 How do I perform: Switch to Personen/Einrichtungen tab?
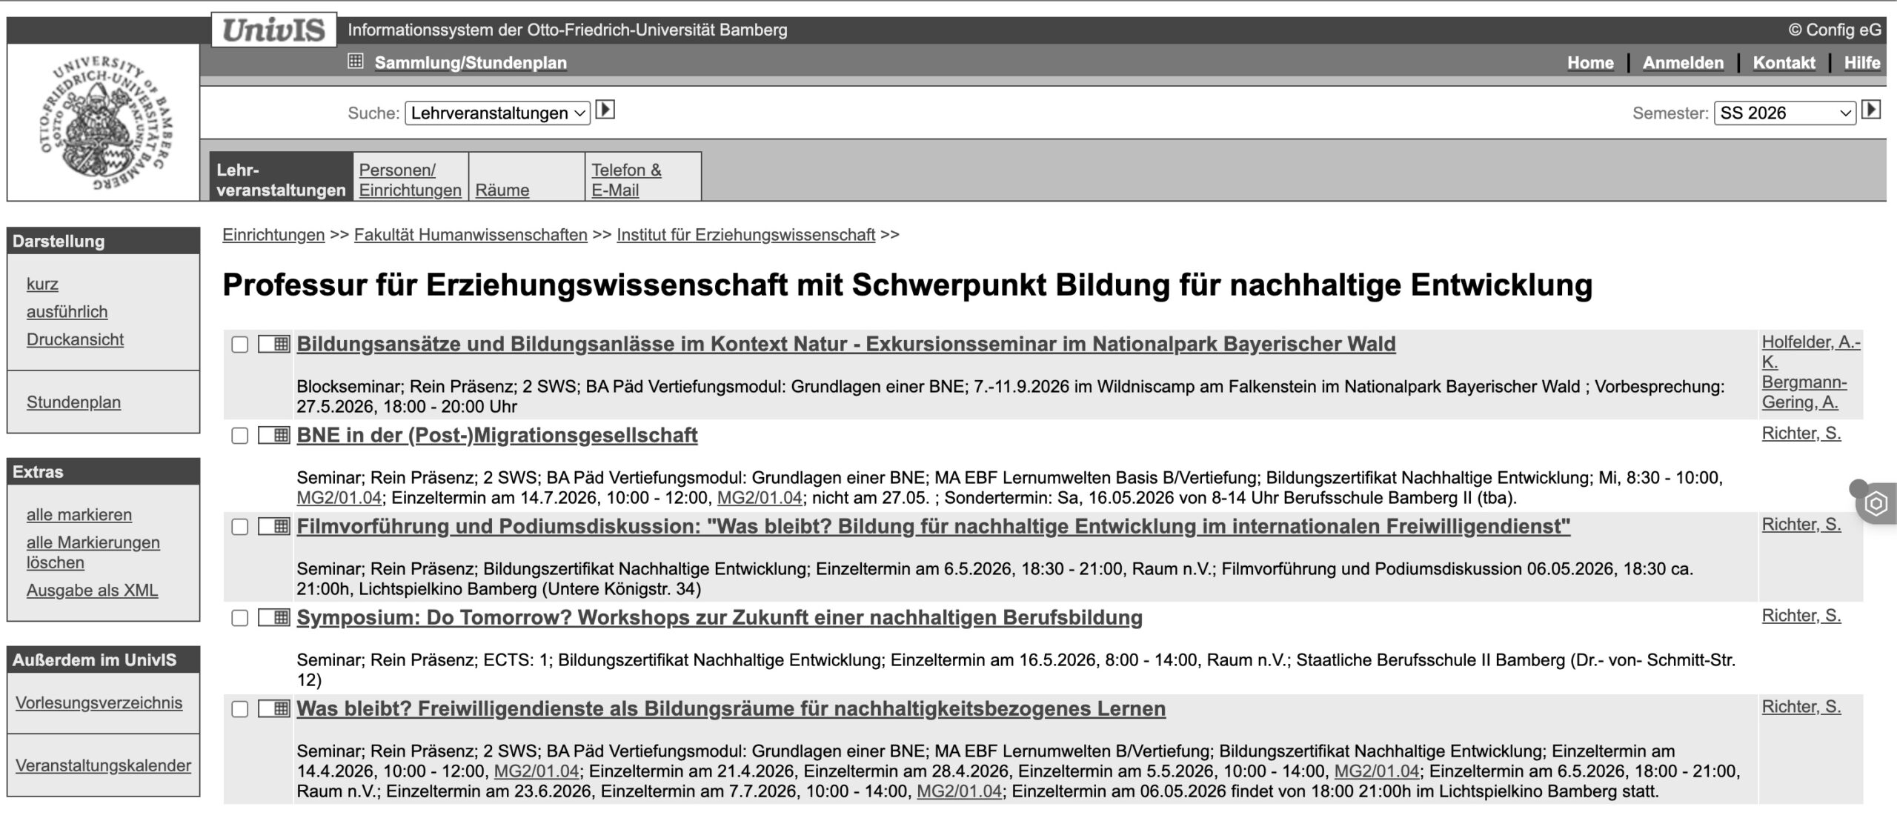(410, 179)
